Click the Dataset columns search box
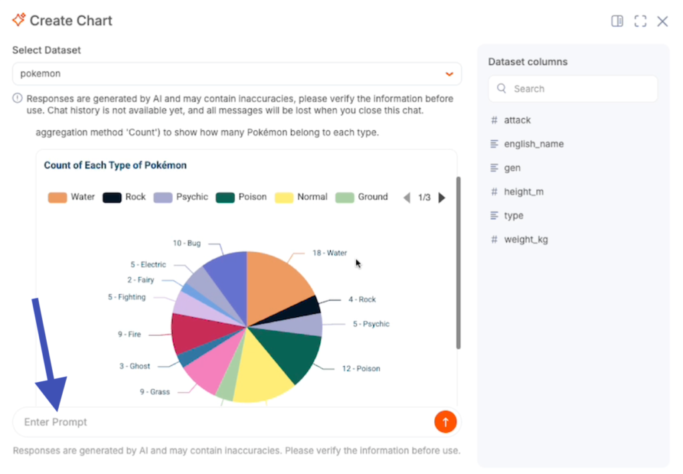Screen dimensions: 683x474 pos(580,89)
